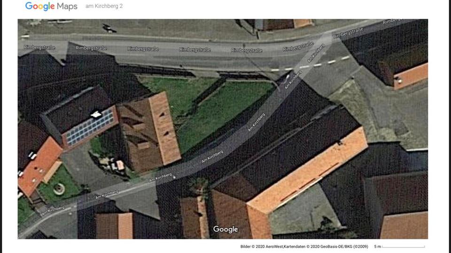The image size is (451, 253).
Task: Click the 'am Kirchberg 2' title text
Action: coord(104,6)
